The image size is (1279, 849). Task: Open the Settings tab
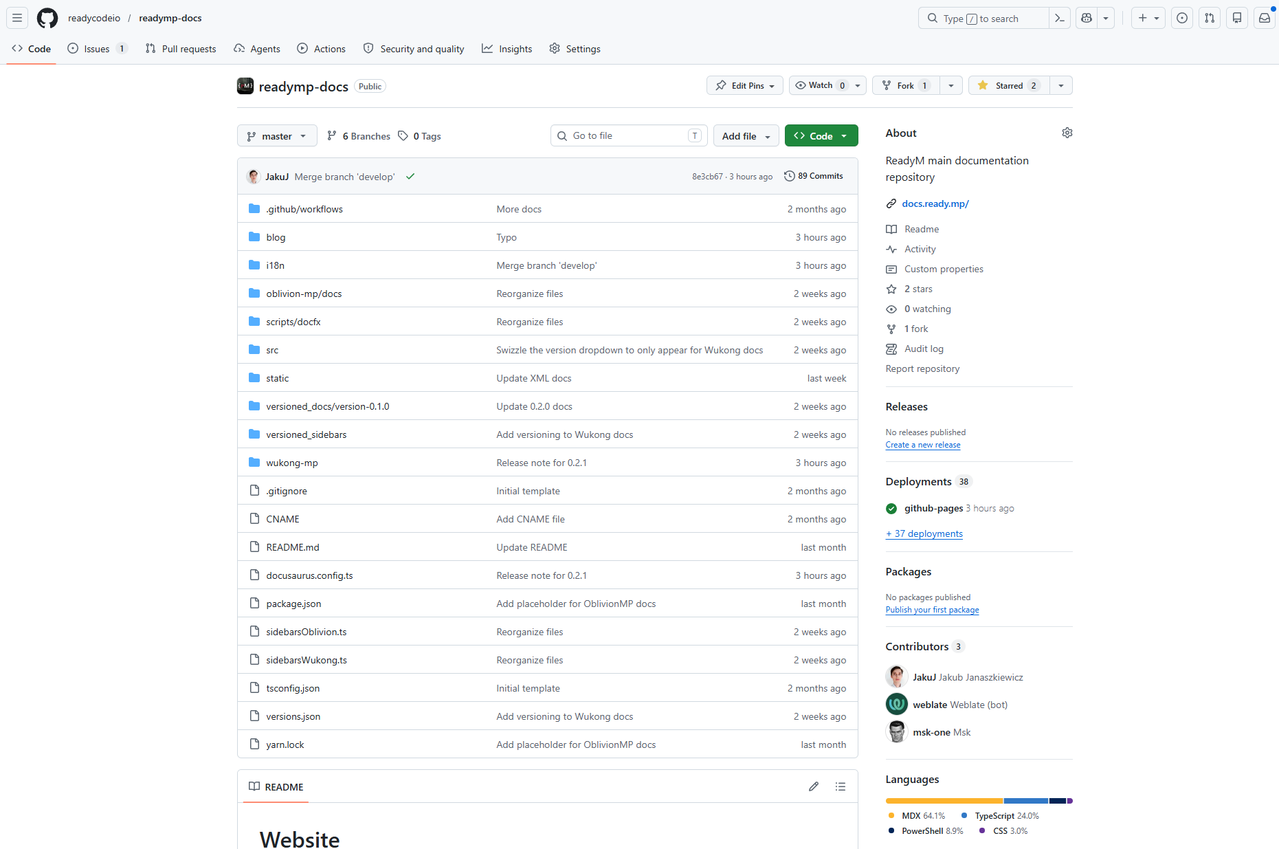pyautogui.click(x=575, y=49)
